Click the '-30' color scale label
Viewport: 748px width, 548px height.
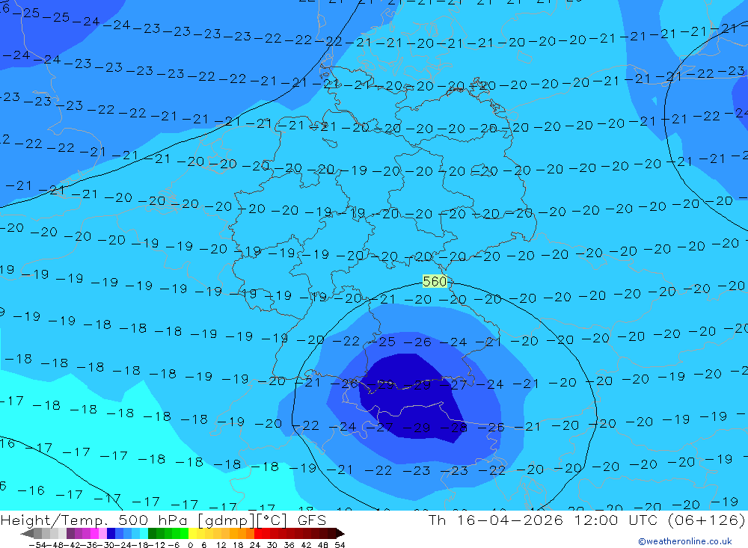point(107,545)
